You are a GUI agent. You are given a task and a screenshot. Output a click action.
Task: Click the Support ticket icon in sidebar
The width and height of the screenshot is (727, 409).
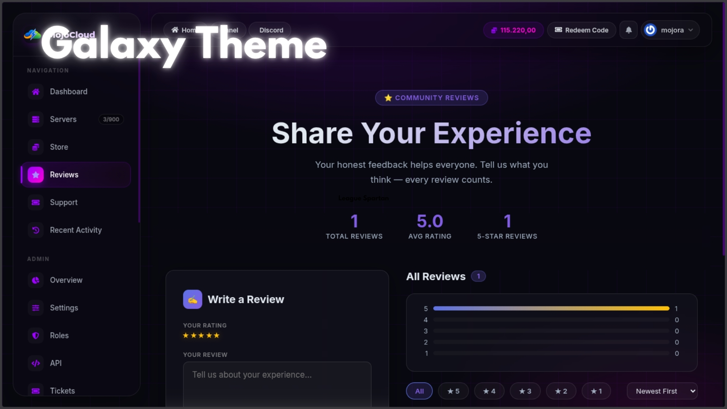point(36,203)
